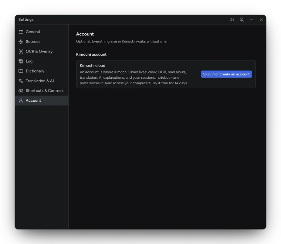Close the Settings window

261,20
